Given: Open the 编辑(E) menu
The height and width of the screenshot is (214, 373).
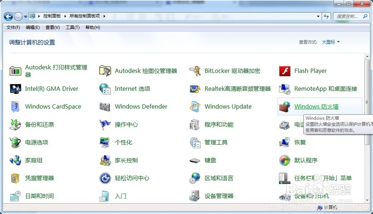Looking at the screenshot, I should [x=33, y=27].
